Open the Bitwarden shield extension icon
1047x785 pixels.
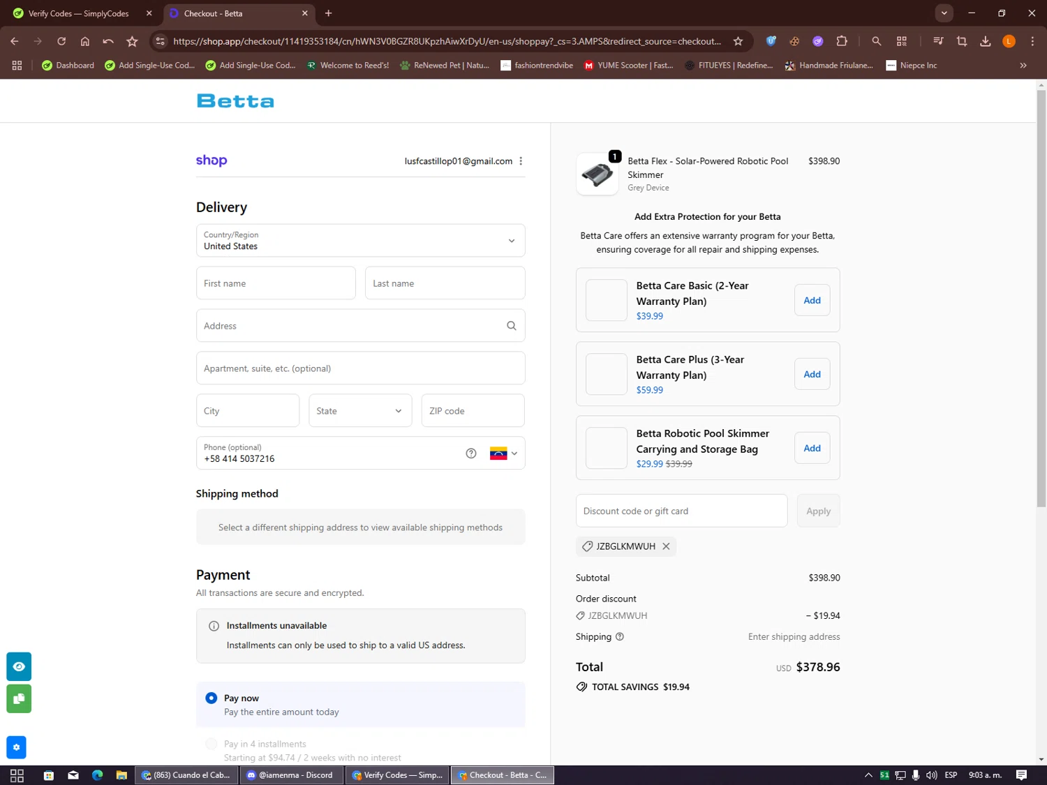(771, 41)
